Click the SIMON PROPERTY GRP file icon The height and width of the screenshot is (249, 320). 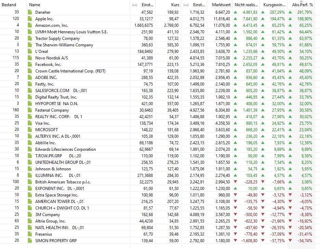click(x=30, y=241)
